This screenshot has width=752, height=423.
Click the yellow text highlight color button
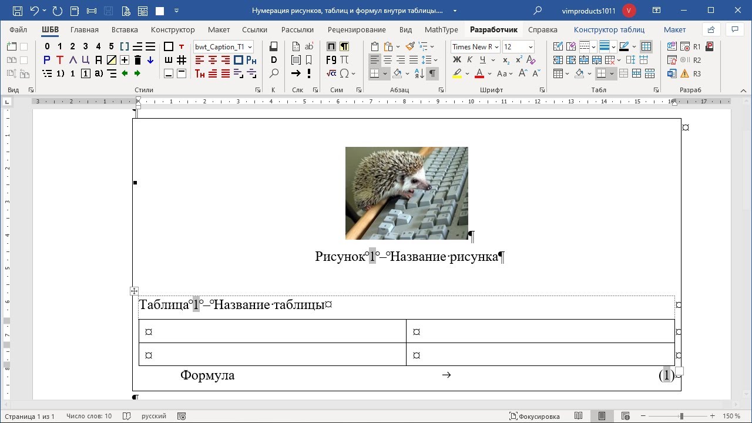click(457, 73)
